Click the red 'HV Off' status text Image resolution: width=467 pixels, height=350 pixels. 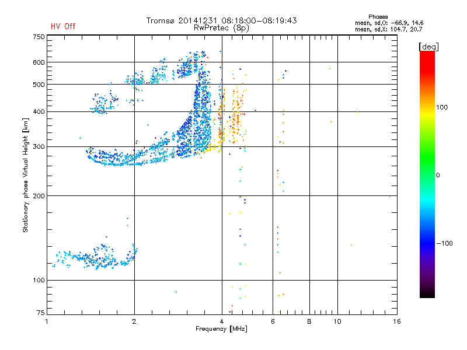pyautogui.click(x=63, y=26)
